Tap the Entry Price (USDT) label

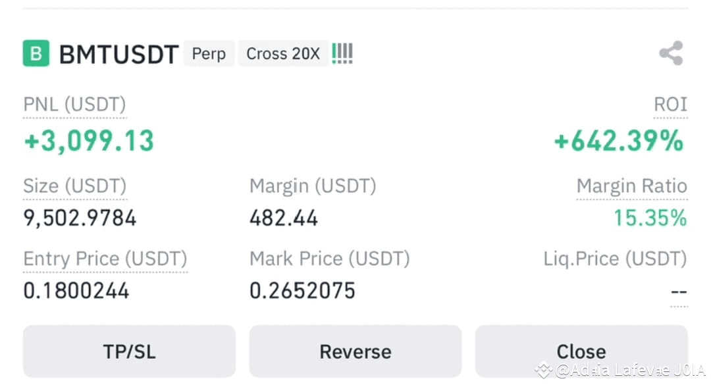(105, 259)
